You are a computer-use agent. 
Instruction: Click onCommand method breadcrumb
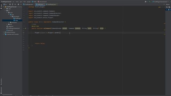point(42,2)
